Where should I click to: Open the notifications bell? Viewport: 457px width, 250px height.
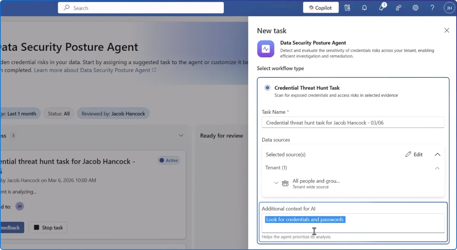coord(364,7)
